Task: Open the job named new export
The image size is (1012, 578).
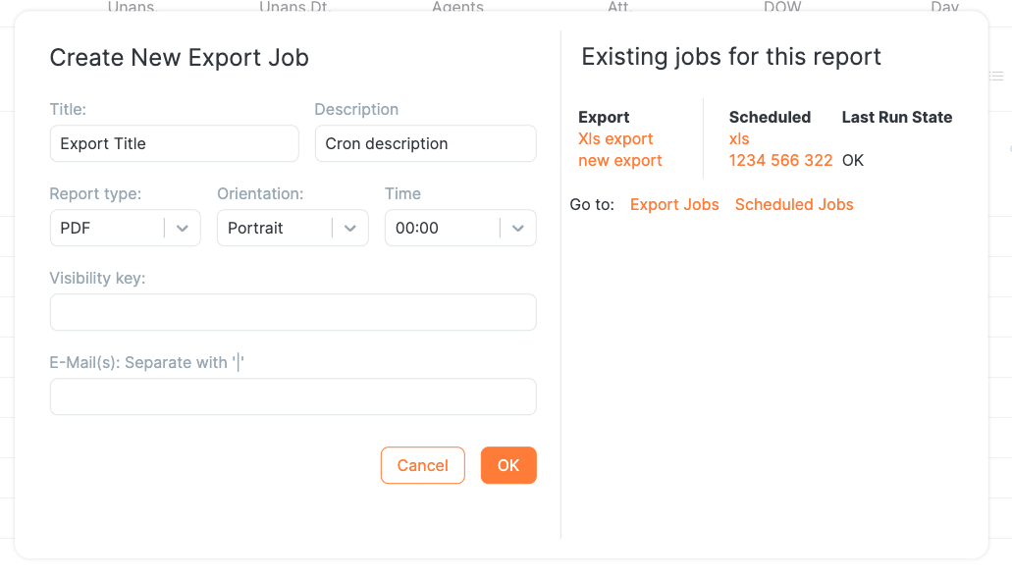Action: [x=619, y=160]
